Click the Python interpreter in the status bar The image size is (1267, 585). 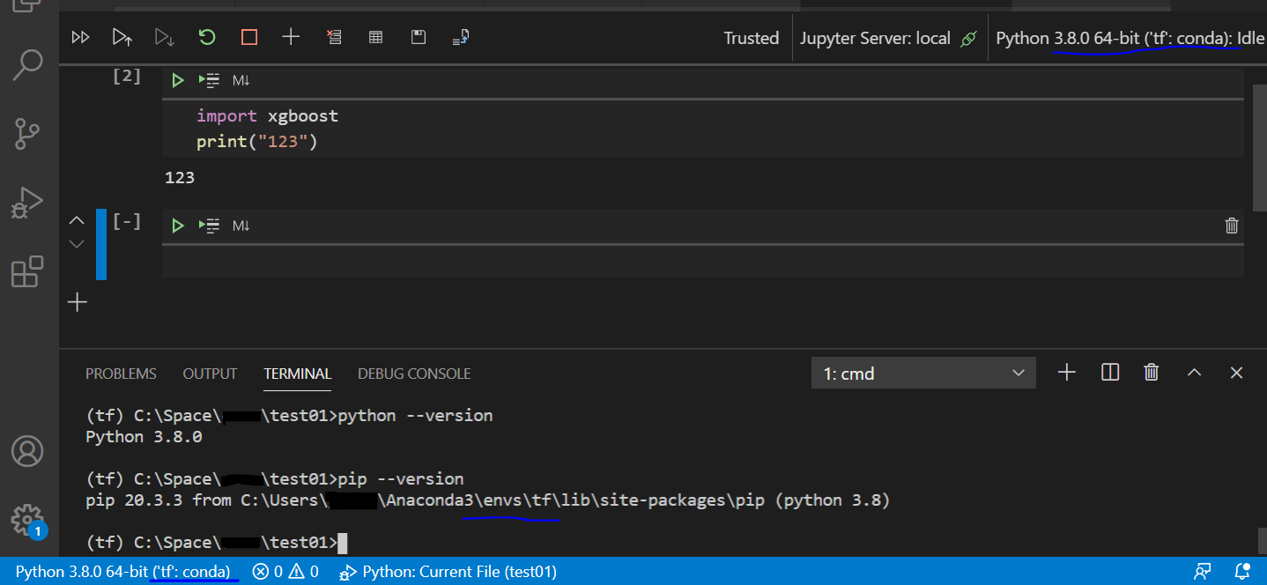pos(122,571)
